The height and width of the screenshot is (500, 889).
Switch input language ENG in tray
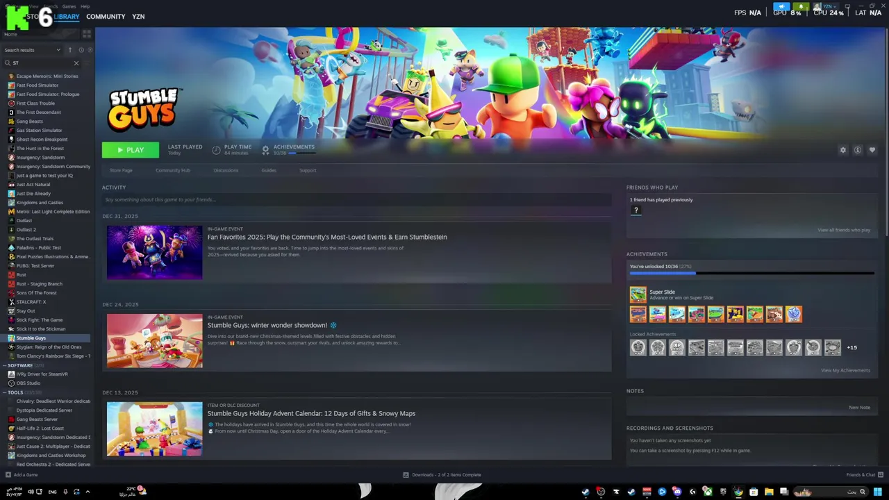point(52,492)
